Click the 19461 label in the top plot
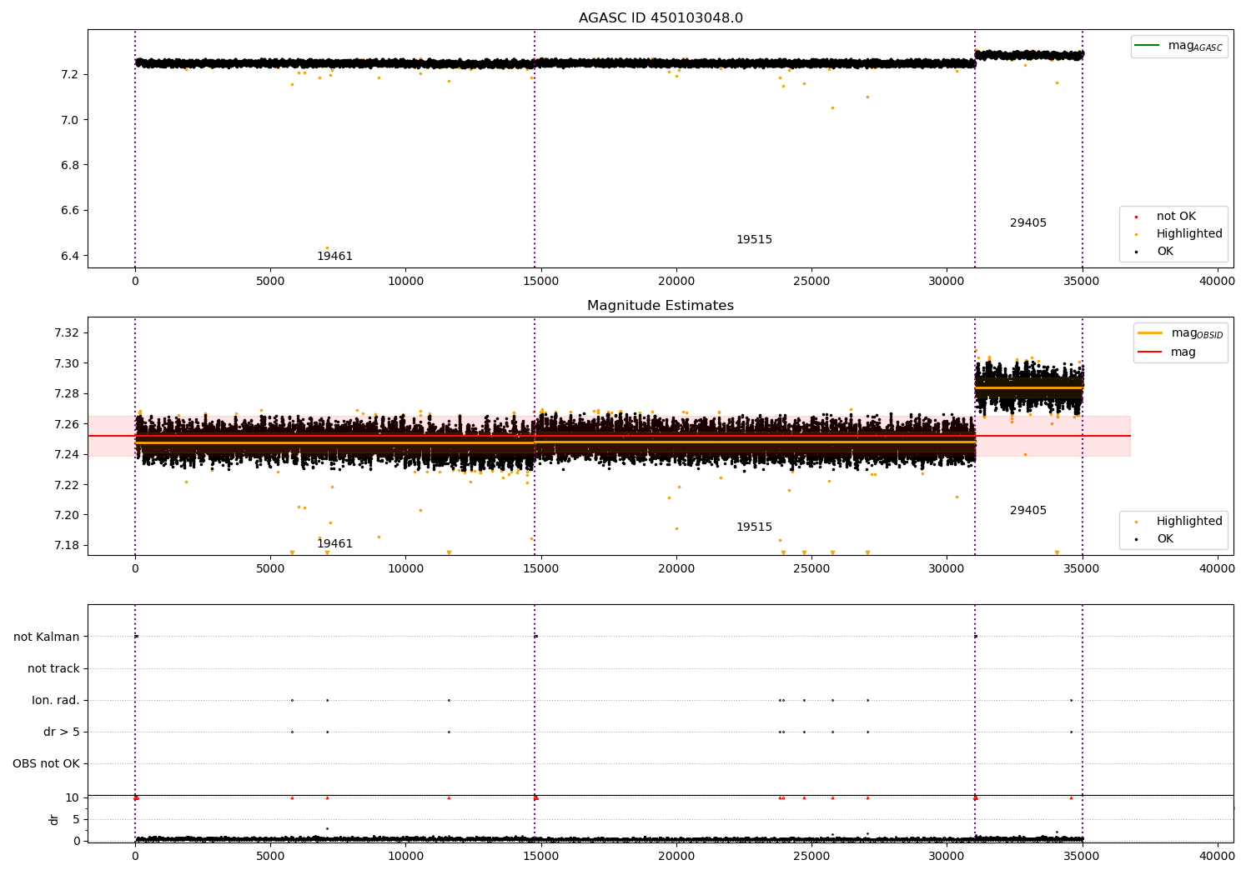This screenshot has width=1251, height=875. [334, 257]
